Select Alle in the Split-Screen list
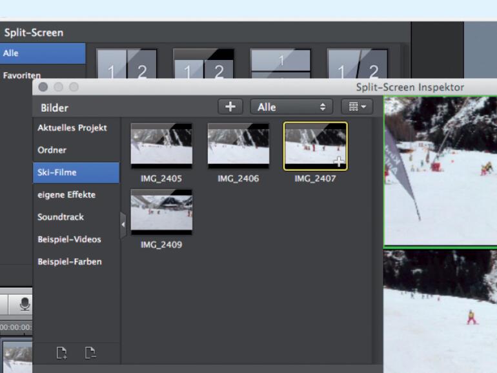497x373 pixels. 43,54
